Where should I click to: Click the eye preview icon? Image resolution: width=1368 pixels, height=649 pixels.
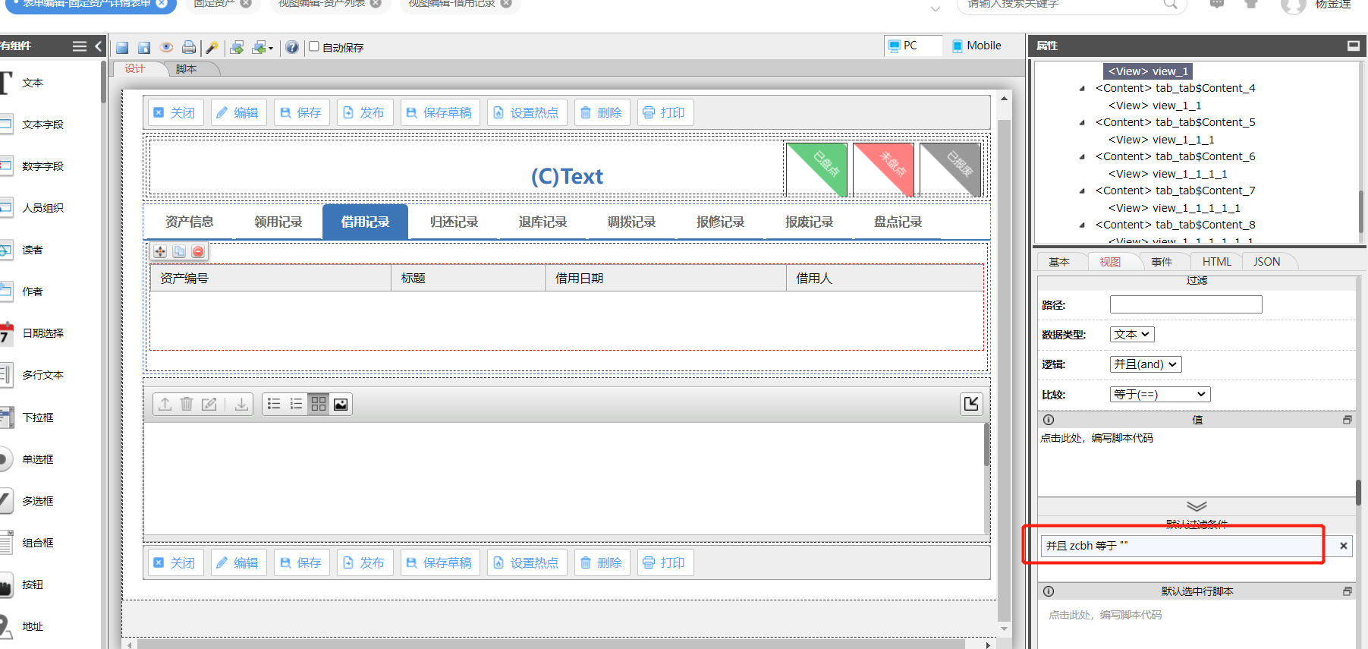pyautogui.click(x=166, y=48)
